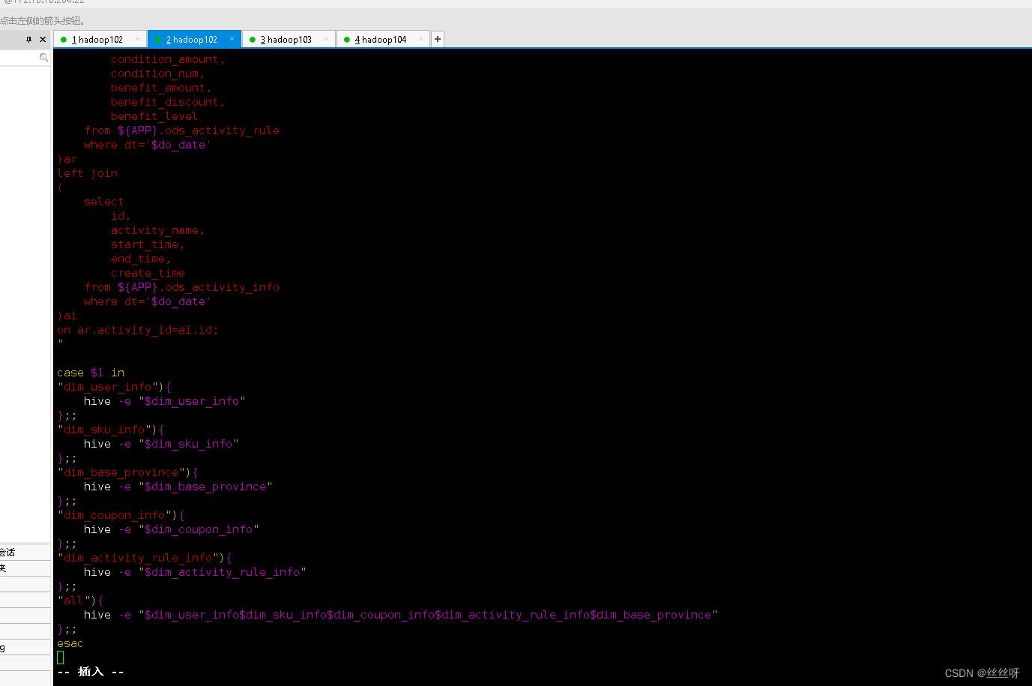Screen dimensions: 1032x686
Task: Click the '"dim_coupon_info"){' case label
Action: tap(121, 515)
